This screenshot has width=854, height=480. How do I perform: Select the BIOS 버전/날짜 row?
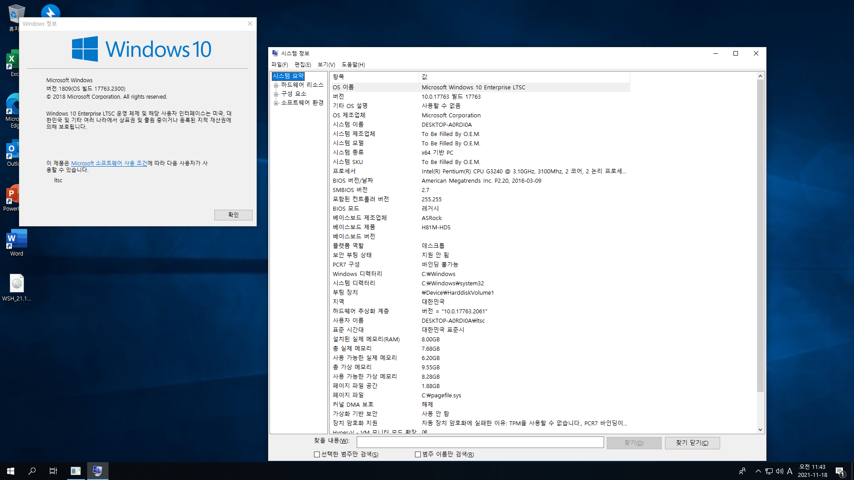[x=480, y=181]
